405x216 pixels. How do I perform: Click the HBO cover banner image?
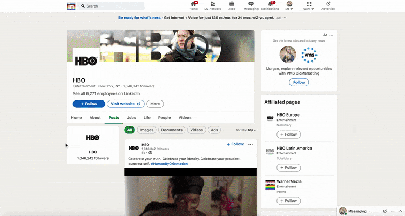[x=161, y=46]
